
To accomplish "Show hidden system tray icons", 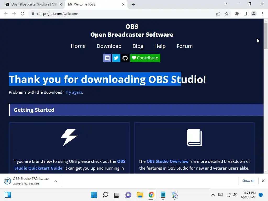I will tap(213, 195).
